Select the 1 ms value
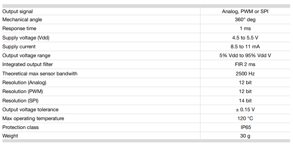Screen dimensions: 293x146 [x=245, y=29]
